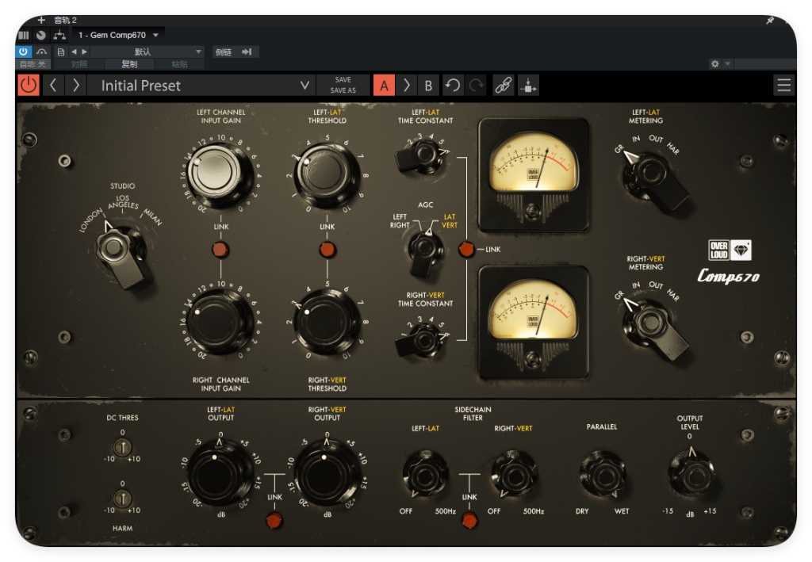Toggle the plugin power button in Comp670
This screenshot has width=812, height=562.
[x=29, y=86]
